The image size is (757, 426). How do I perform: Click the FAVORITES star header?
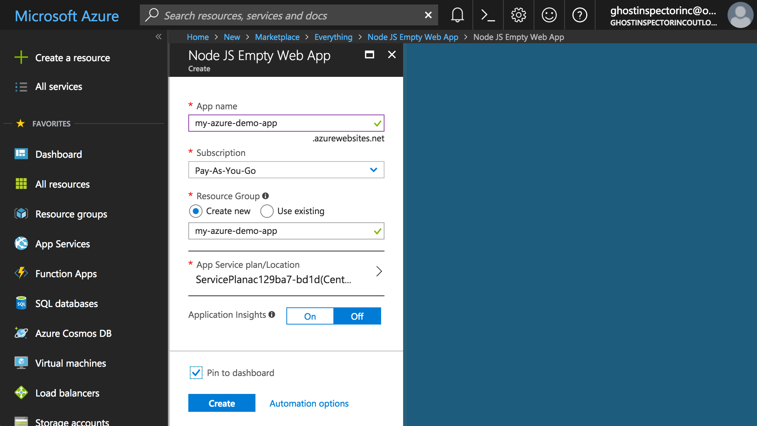tap(21, 123)
